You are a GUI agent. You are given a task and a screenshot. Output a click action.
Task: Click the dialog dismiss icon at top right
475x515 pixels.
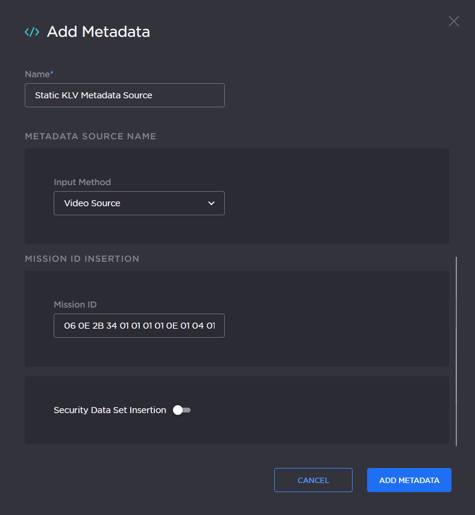point(453,21)
